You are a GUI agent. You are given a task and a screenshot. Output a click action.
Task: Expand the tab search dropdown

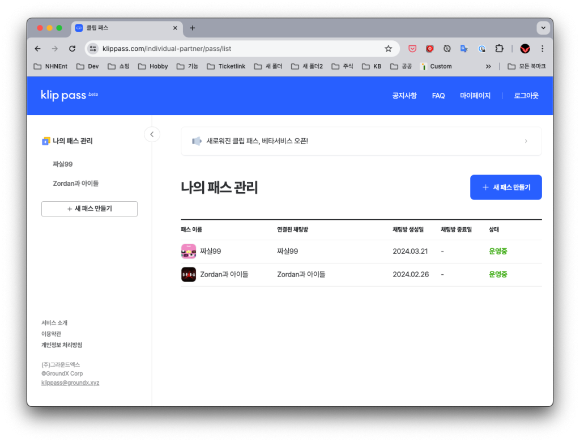[x=543, y=28]
